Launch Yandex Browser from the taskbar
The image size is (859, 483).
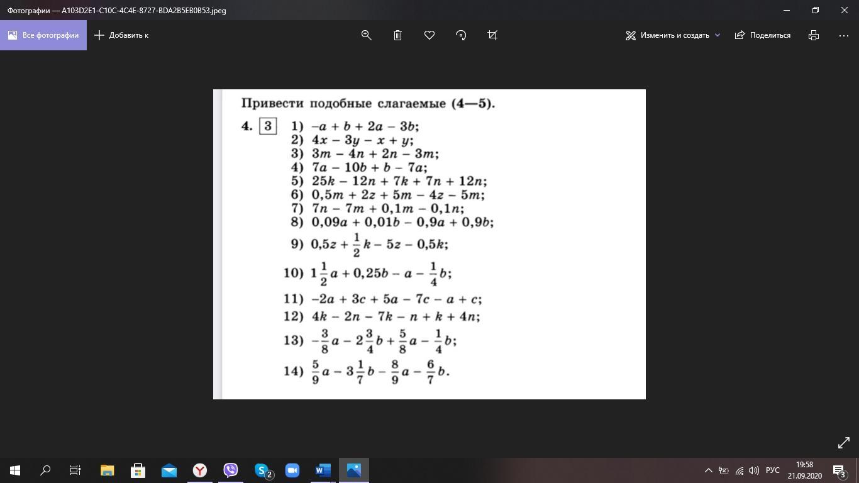[200, 470]
